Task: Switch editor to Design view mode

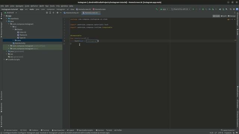Action: [x=232, y=16]
